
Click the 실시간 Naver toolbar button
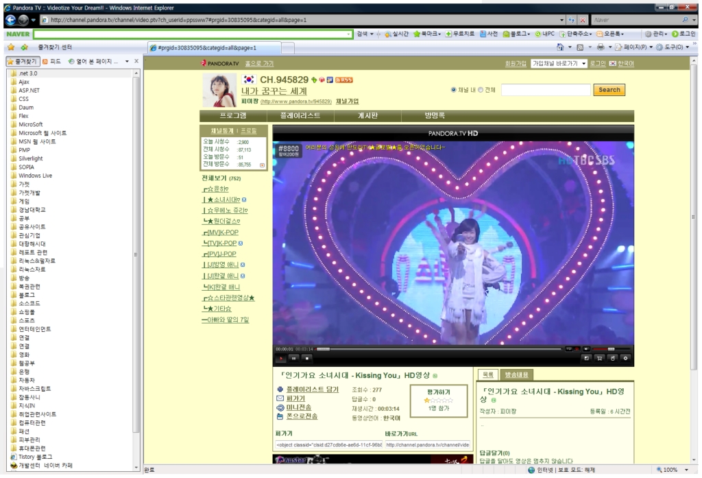397,34
